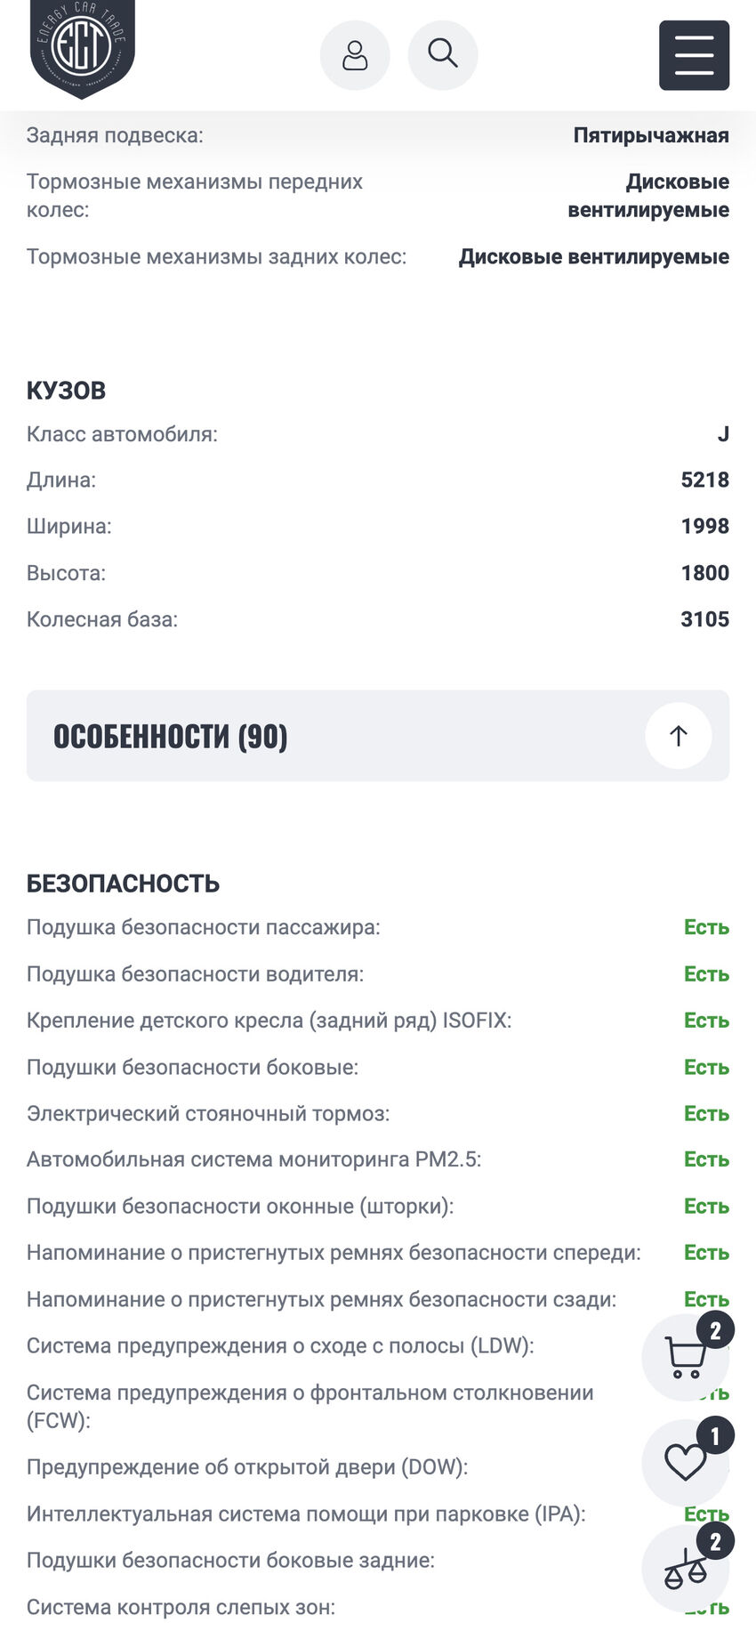Click the Класс автомобиля label
This screenshot has height=1639, width=756.
pyautogui.click(x=122, y=434)
